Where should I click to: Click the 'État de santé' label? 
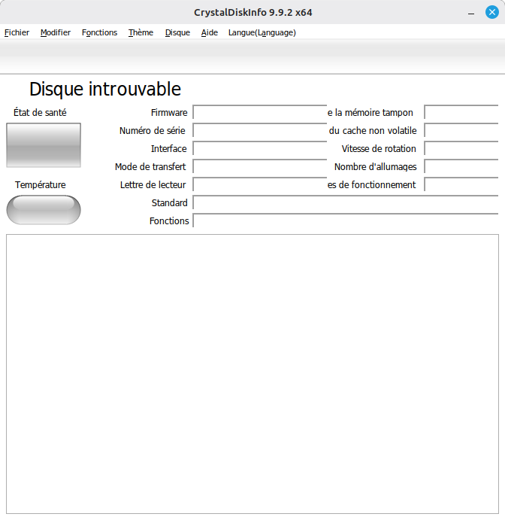pyautogui.click(x=40, y=112)
